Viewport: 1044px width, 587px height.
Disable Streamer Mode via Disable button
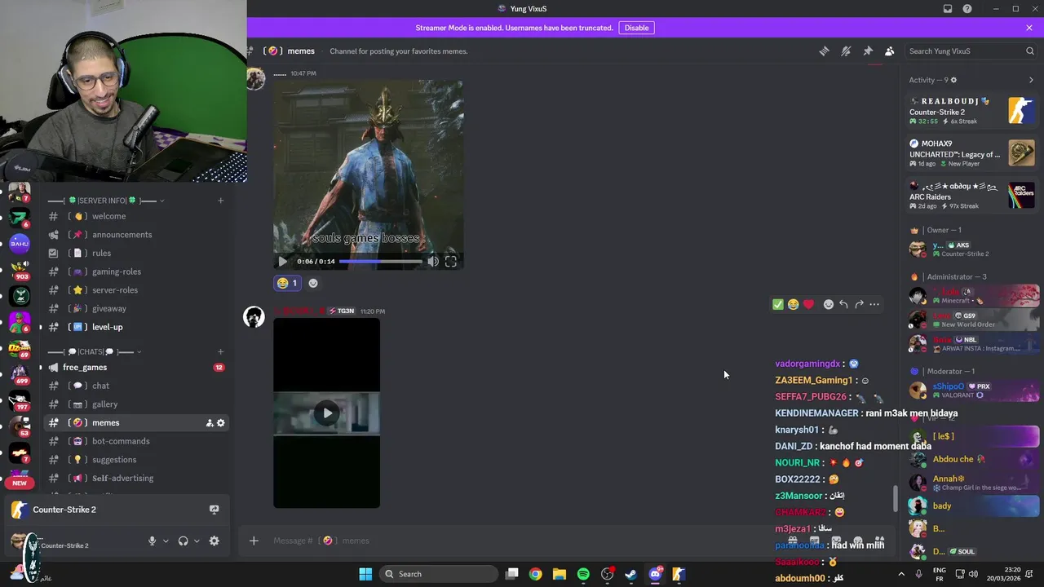click(x=636, y=28)
